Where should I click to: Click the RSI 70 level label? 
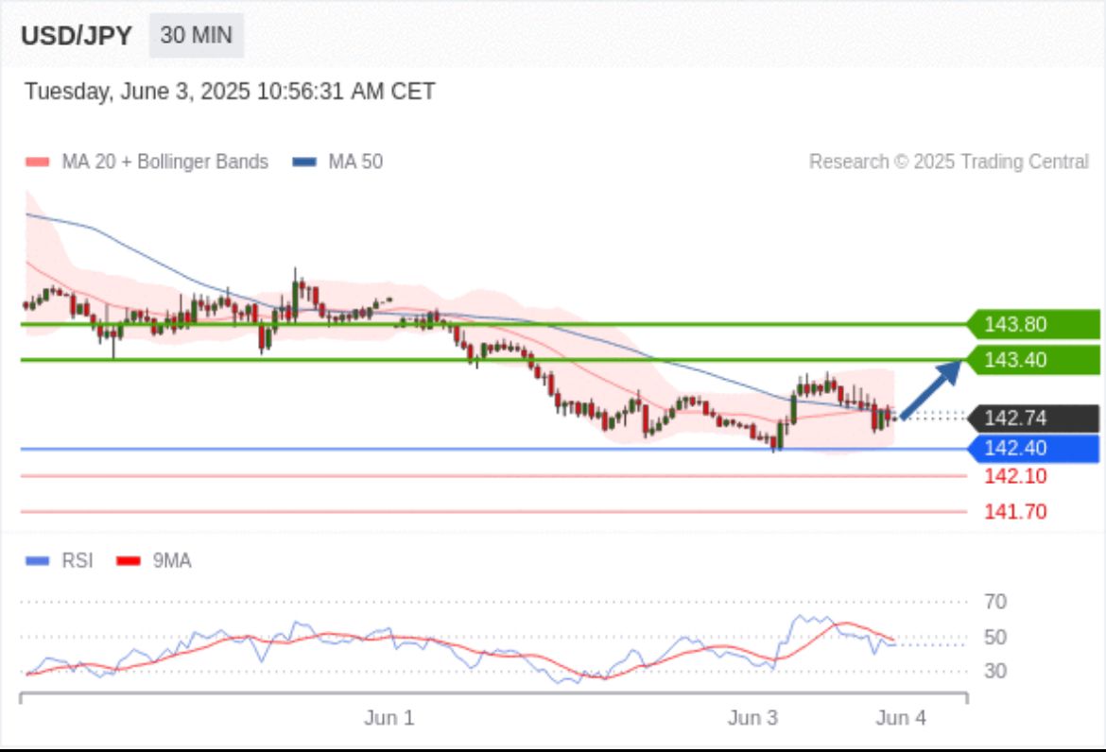[x=994, y=602]
